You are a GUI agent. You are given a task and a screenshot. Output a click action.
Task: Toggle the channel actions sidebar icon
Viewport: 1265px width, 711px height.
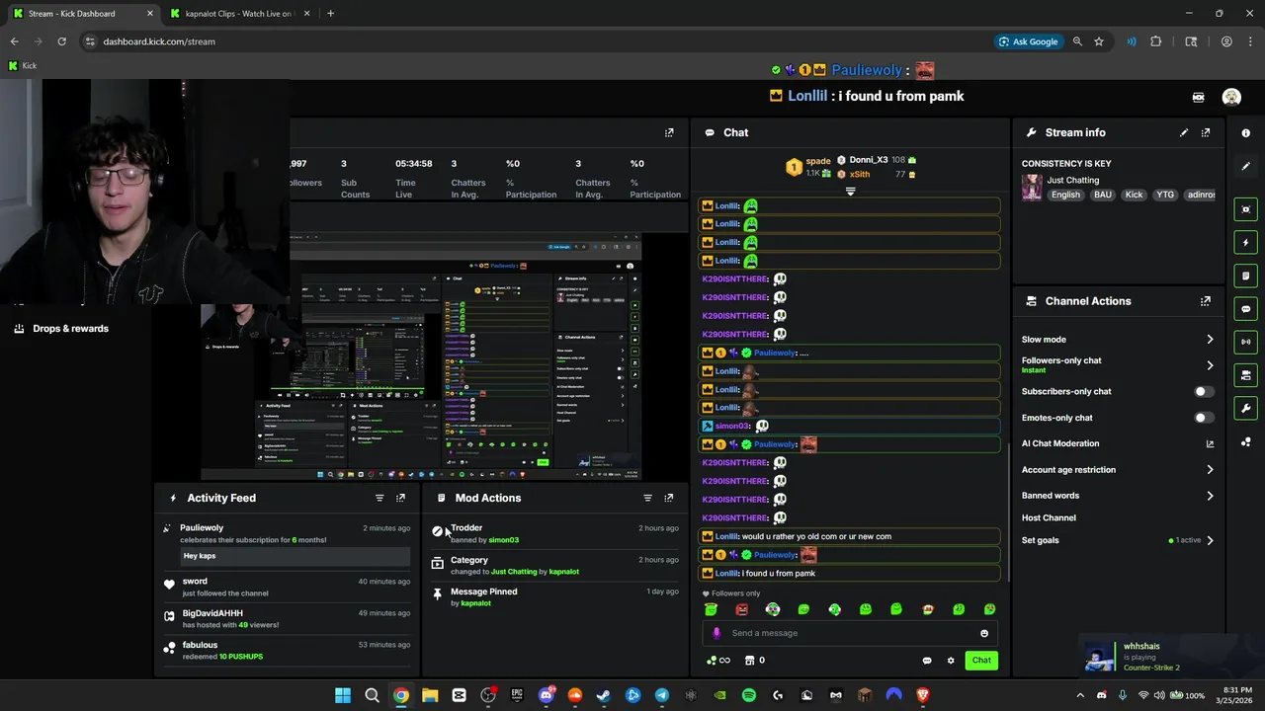[x=1246, y=375]
